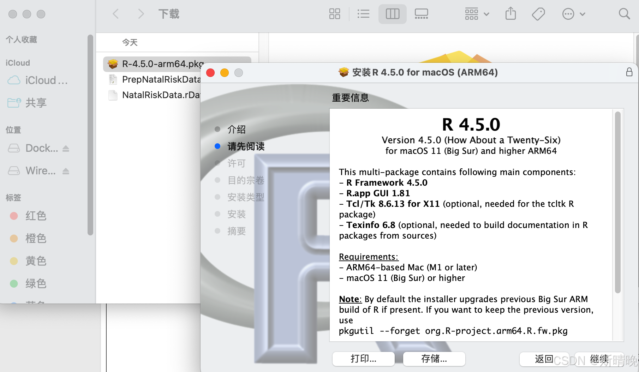Image resolution: width=639 pixels, height=372 pixels.
Task: Switch Finder to list view
Action: click(363, 14)
